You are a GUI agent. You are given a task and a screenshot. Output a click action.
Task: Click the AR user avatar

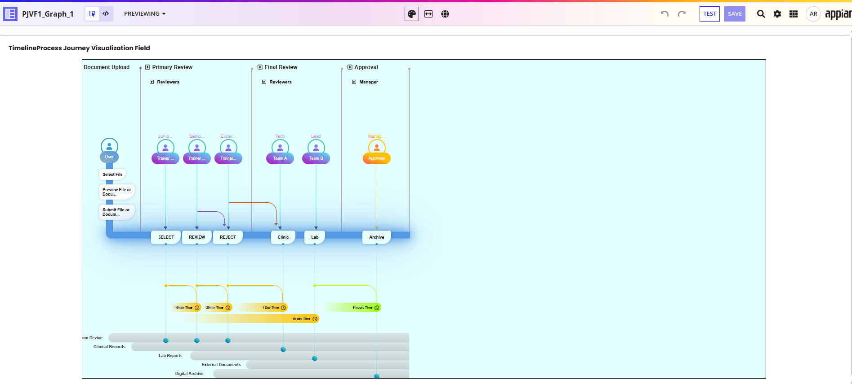(813, 14)
